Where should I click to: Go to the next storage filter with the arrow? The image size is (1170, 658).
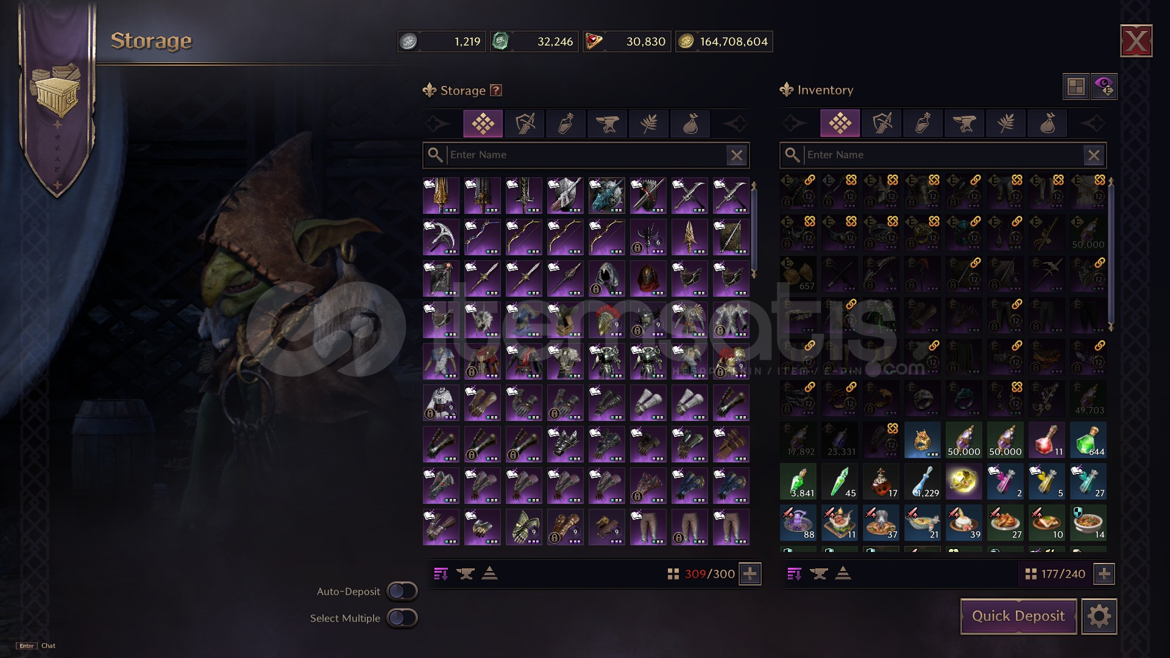tap(736, 124)
